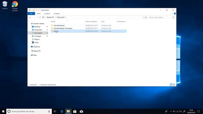
Task: Open Musica in the navigation pane
Action: [x=37, y=39]
